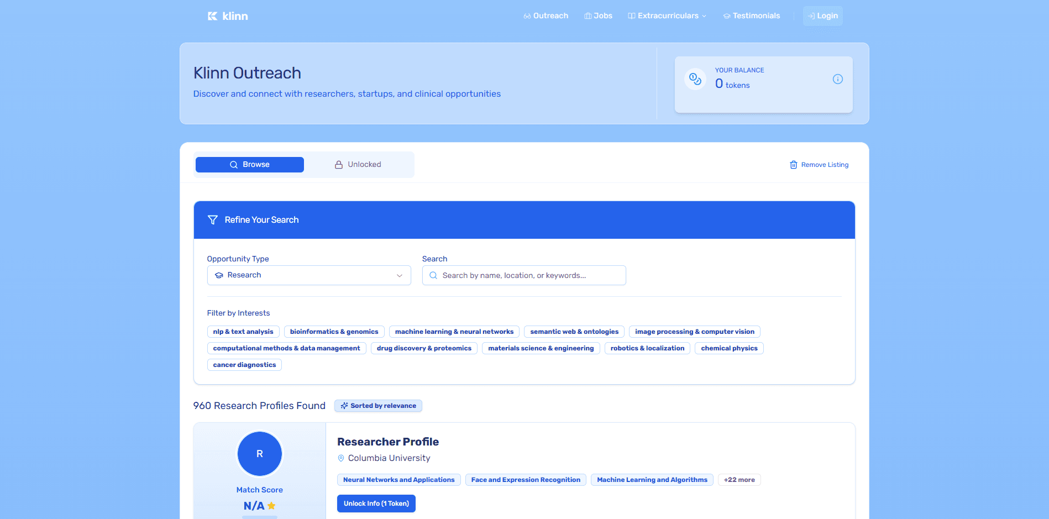Click the Klinn logo icon

click(213, 16)
